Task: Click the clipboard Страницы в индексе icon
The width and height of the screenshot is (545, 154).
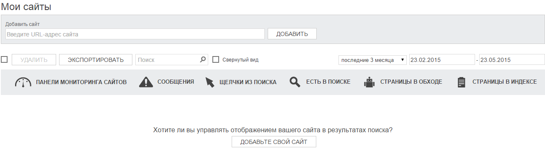Action: pos(462,82)
